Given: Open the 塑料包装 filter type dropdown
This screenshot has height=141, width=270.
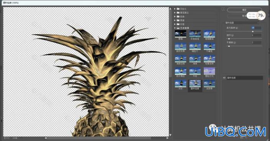Looking at the screenshot, I should click(x=242, y=23).
